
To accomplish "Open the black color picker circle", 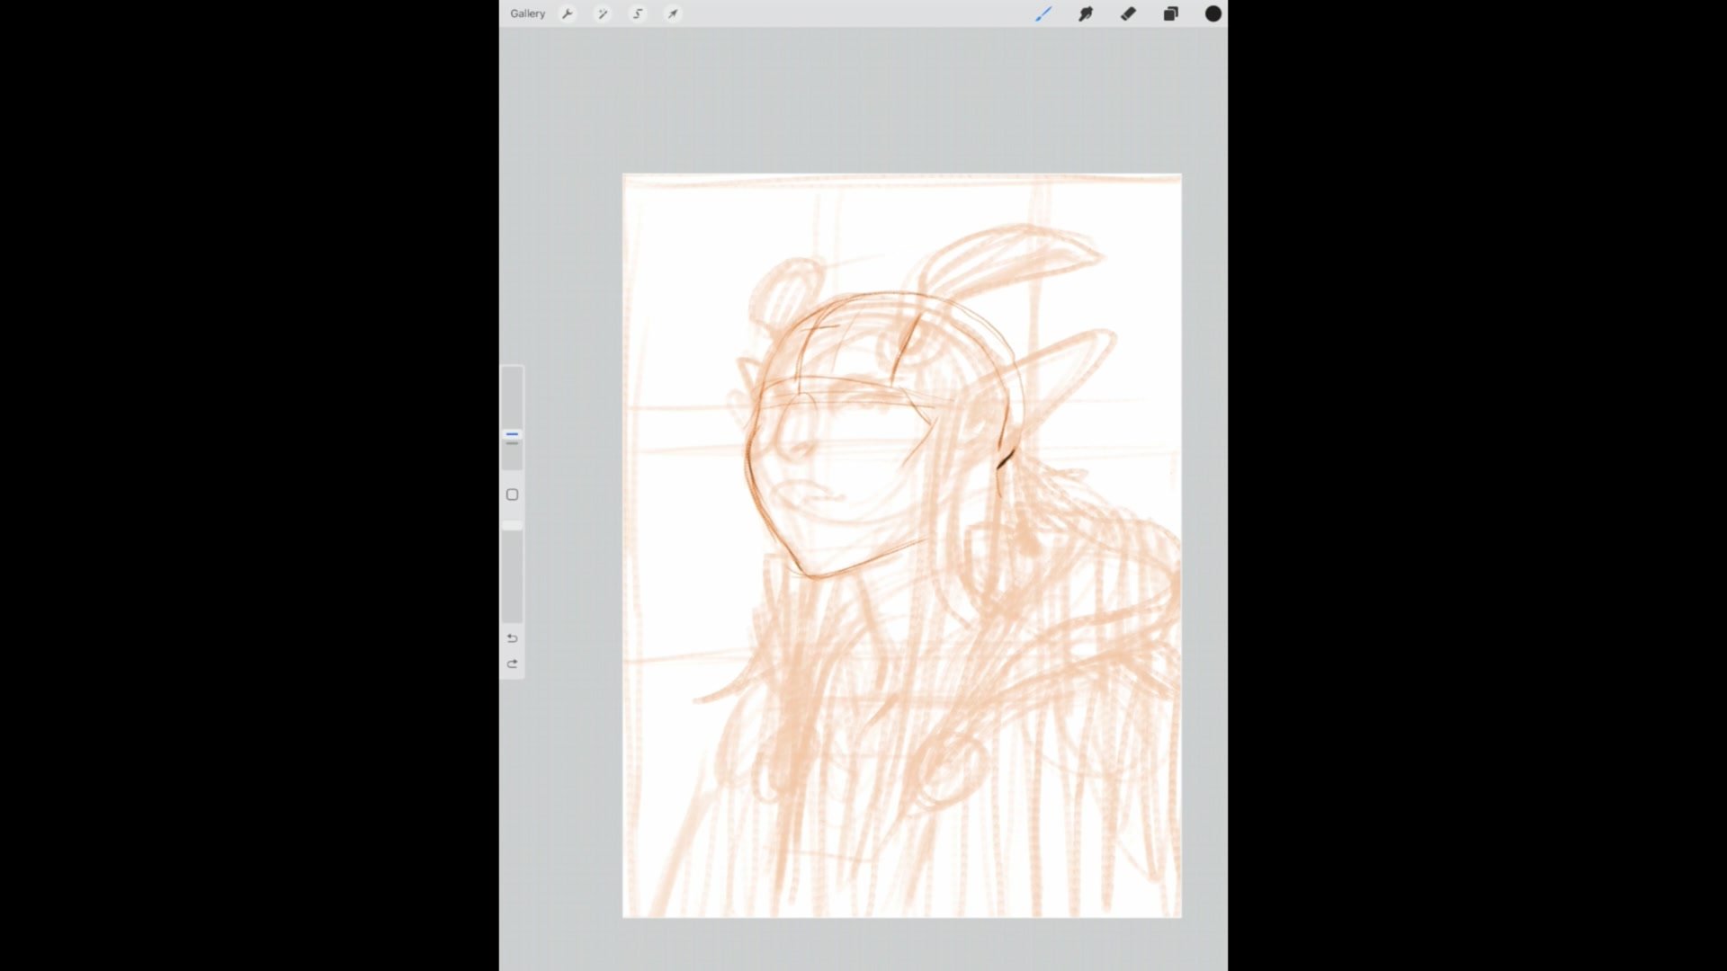I will point(1212,13).
